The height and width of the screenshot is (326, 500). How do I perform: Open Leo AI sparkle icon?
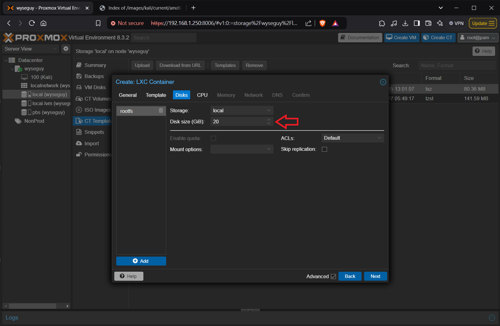[x=440, y=23]
